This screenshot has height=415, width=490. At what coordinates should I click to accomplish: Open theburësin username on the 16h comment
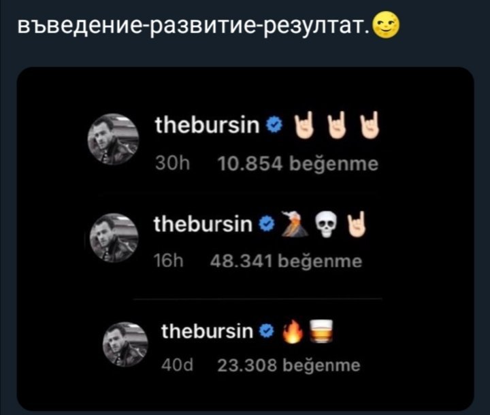coord(203,224)
